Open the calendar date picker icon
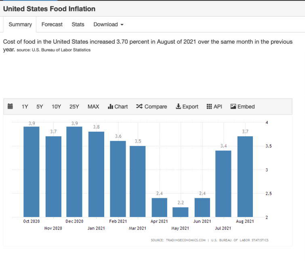 click(11, 107)
